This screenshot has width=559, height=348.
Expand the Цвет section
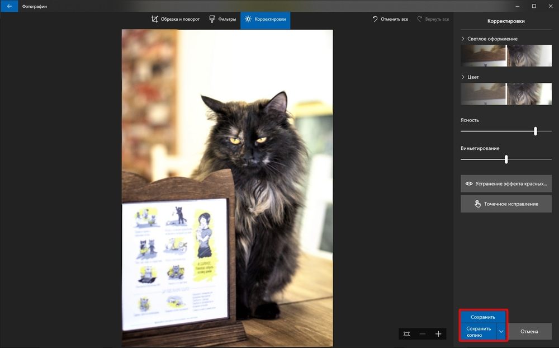pos(470,77)
